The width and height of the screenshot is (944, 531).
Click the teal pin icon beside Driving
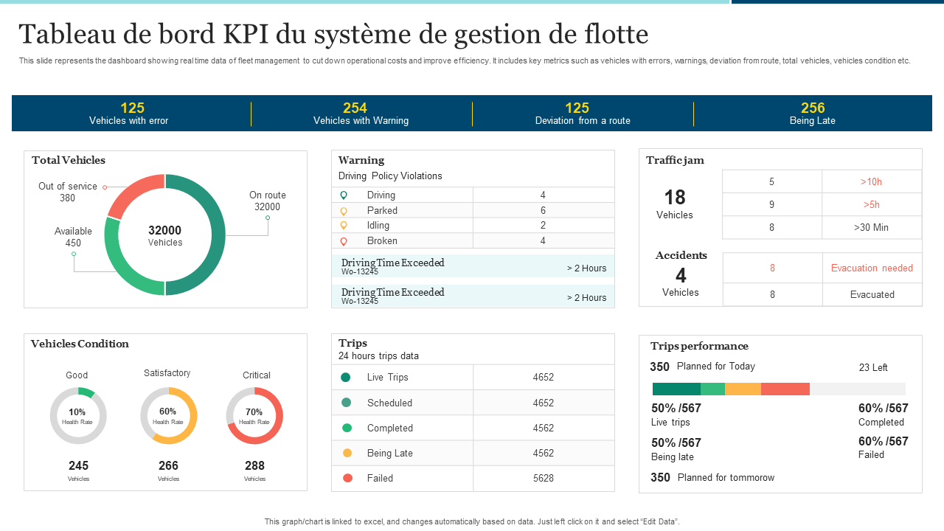tap(343, 195)
